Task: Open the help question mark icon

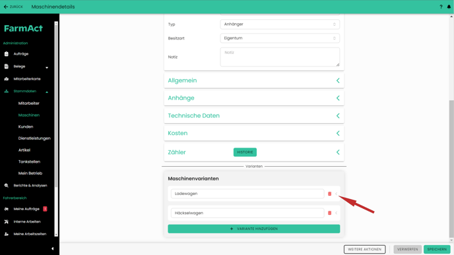Action: click(x=441, y=7)
